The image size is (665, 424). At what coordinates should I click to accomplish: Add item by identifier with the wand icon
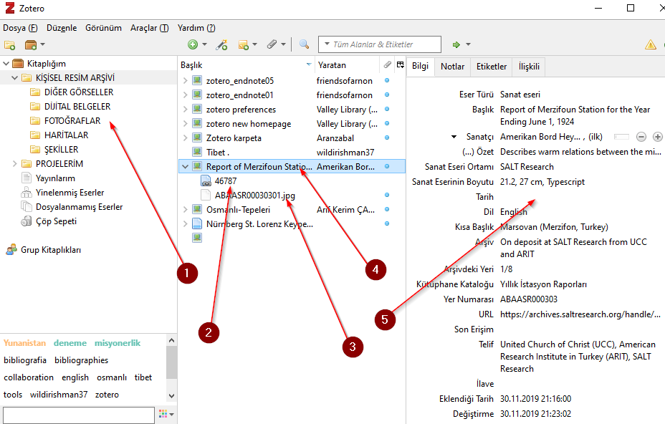pos(221,44)
